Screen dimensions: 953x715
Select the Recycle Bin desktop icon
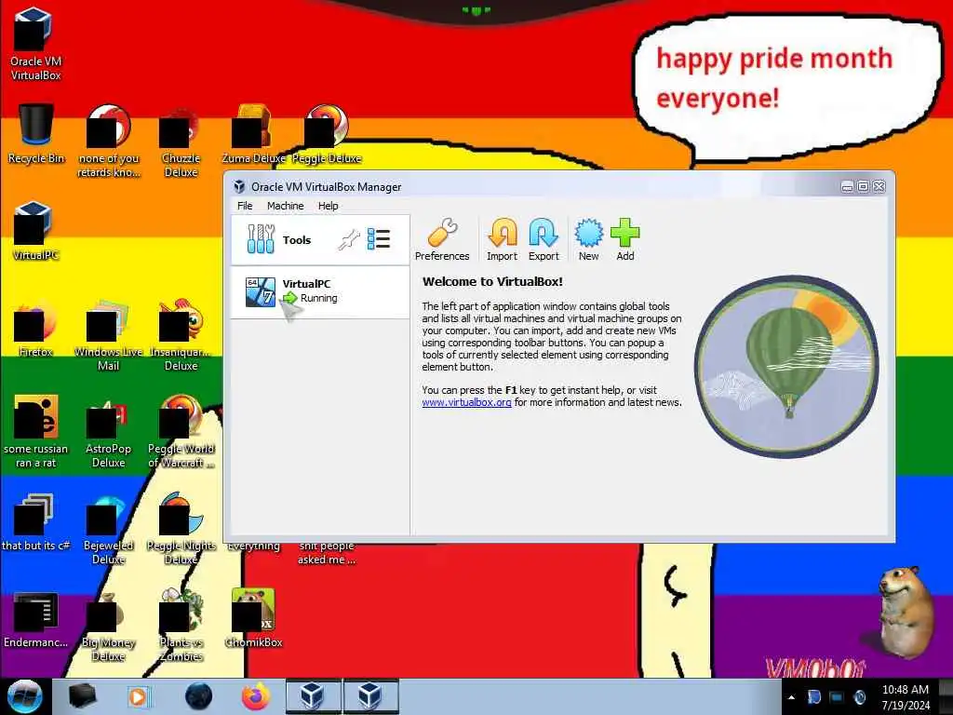pyautogui.click(x=36, y=134)
